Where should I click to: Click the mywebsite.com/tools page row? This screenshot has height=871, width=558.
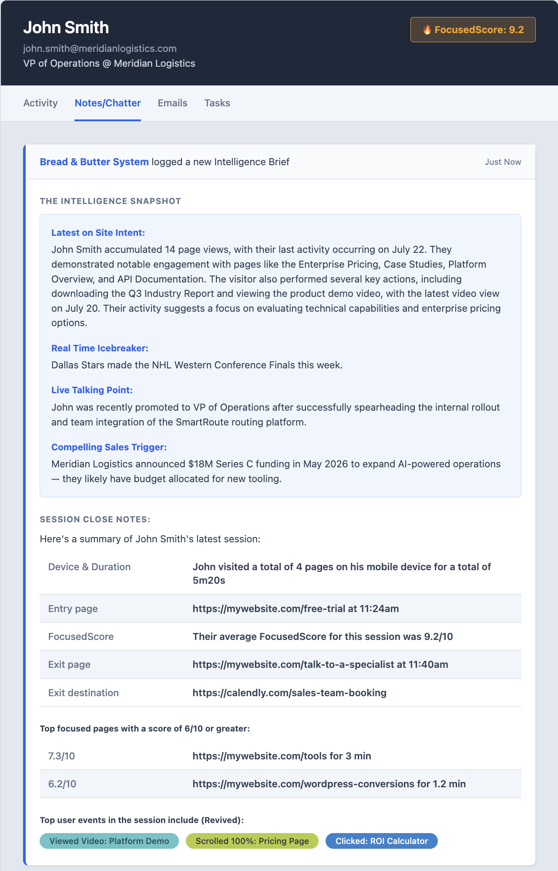pyautogui.click(x=280, y=756)
